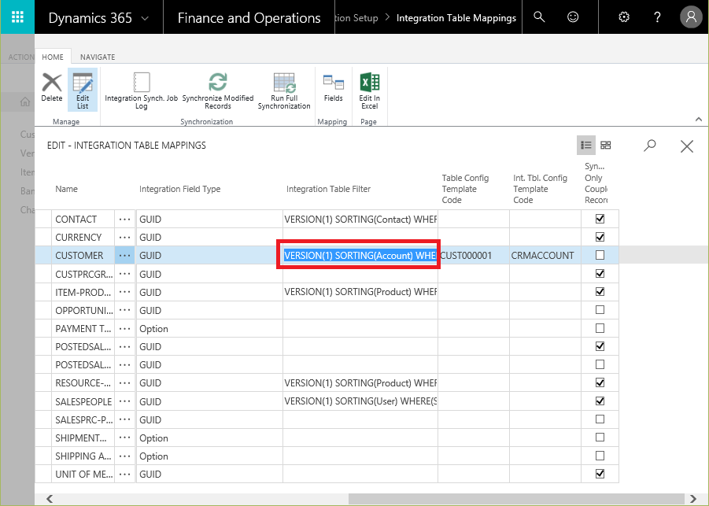Select the UNIT OF ME... row name
Viewport: 709px width, 506px height.
(84, 475)
